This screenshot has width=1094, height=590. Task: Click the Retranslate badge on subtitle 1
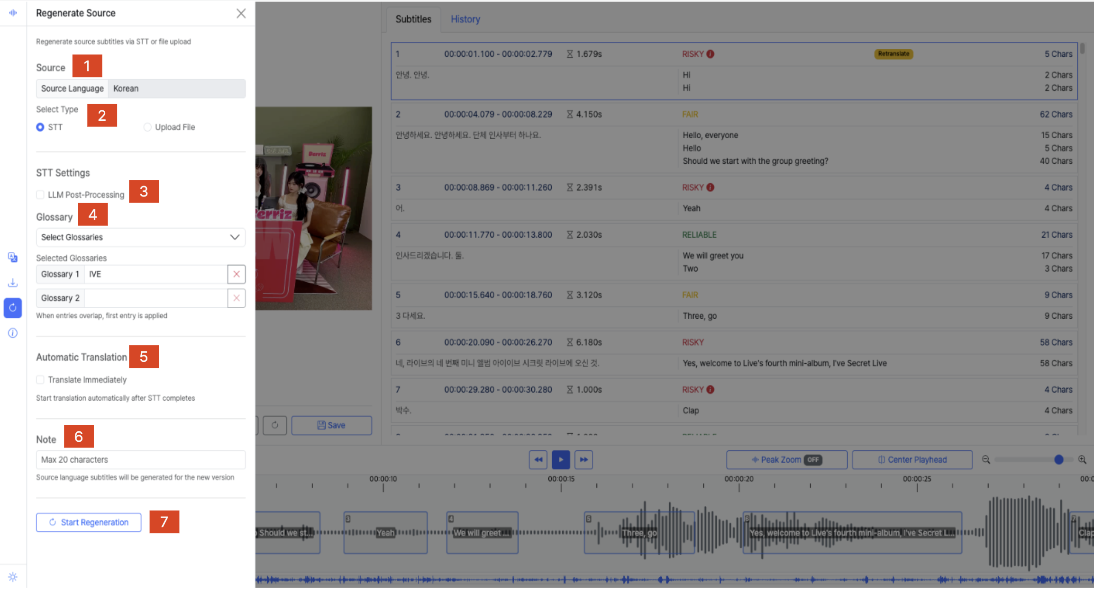point(893,54)
